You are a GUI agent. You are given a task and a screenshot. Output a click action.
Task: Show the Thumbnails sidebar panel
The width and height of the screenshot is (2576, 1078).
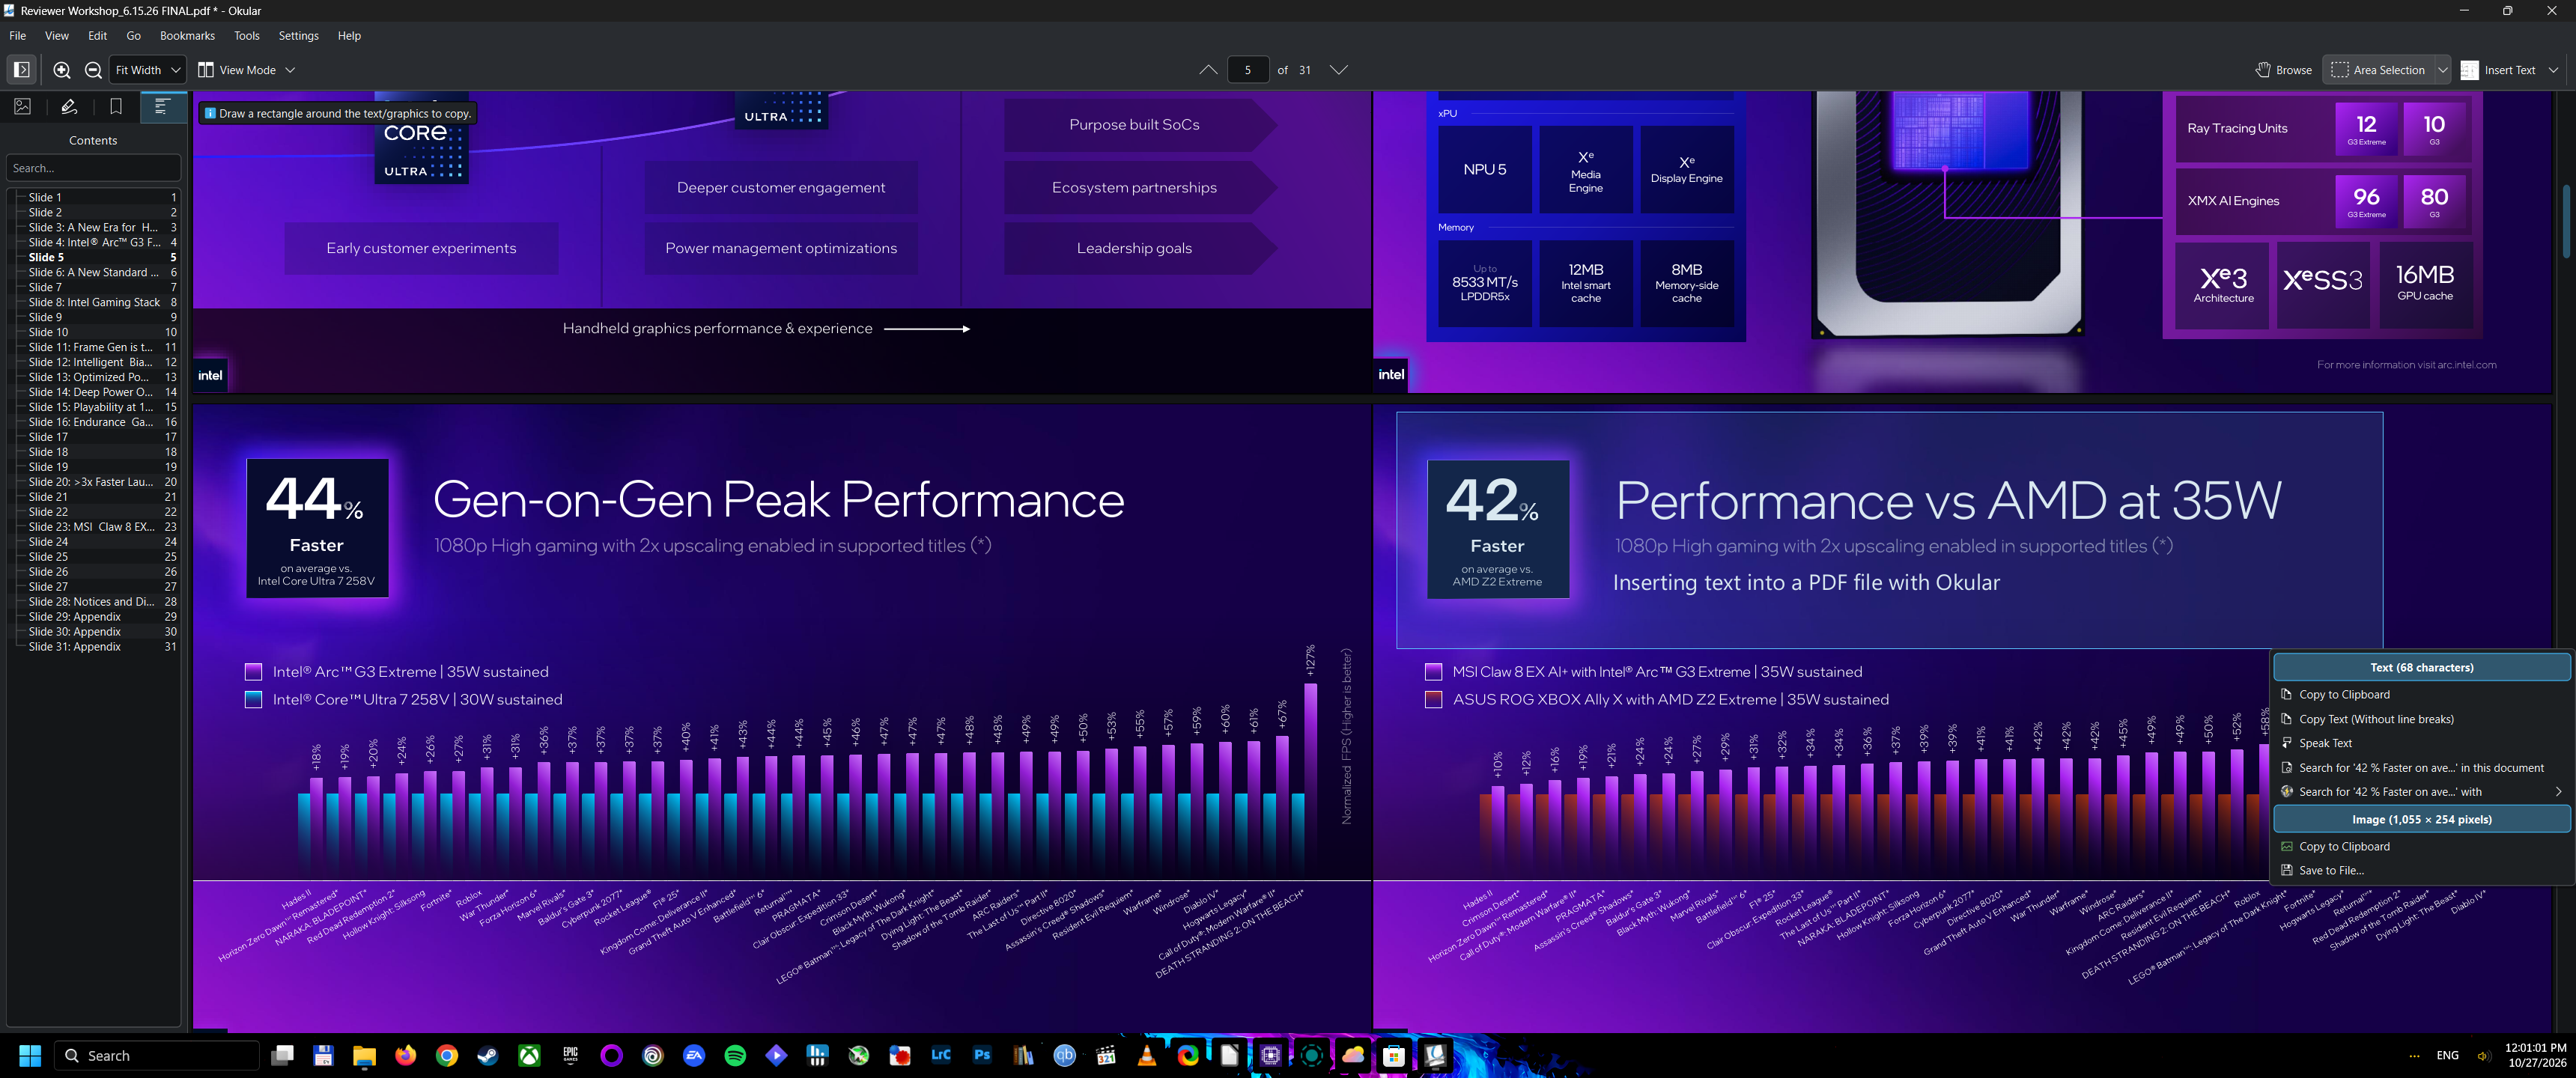[23, 107]
